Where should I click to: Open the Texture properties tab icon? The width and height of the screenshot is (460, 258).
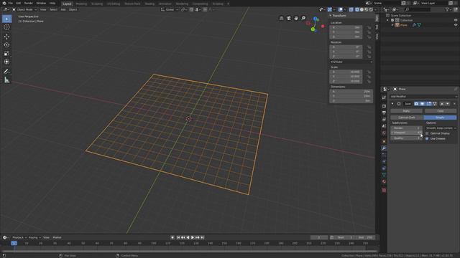384,190
